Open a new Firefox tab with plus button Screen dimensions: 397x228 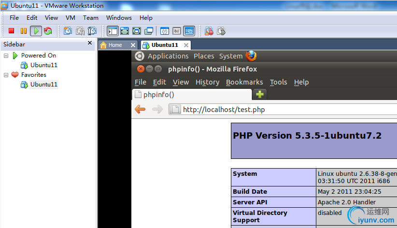pos(260,95)
